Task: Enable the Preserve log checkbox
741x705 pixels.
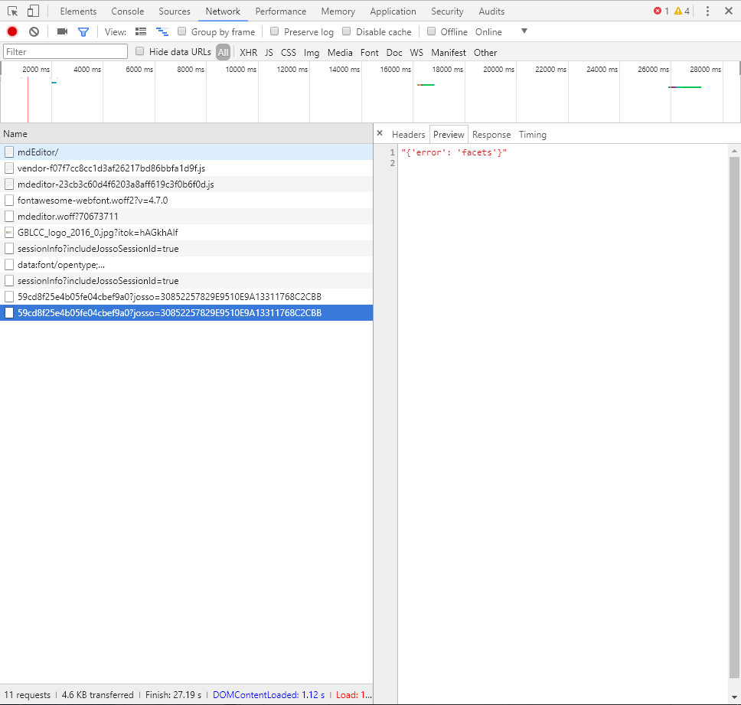Action: point(273,31)
